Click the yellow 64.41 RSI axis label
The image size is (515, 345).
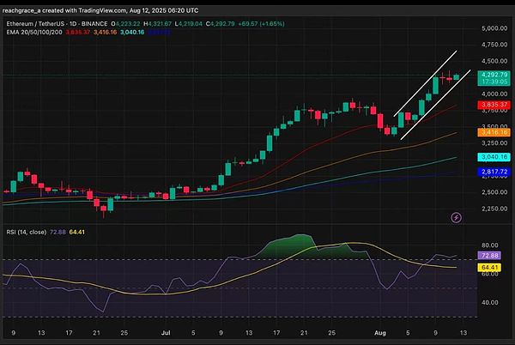coord(490,267)
